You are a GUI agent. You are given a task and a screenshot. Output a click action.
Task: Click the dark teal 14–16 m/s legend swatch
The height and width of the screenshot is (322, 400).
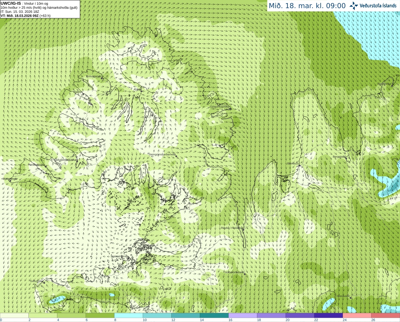click(x=214, y=315)
